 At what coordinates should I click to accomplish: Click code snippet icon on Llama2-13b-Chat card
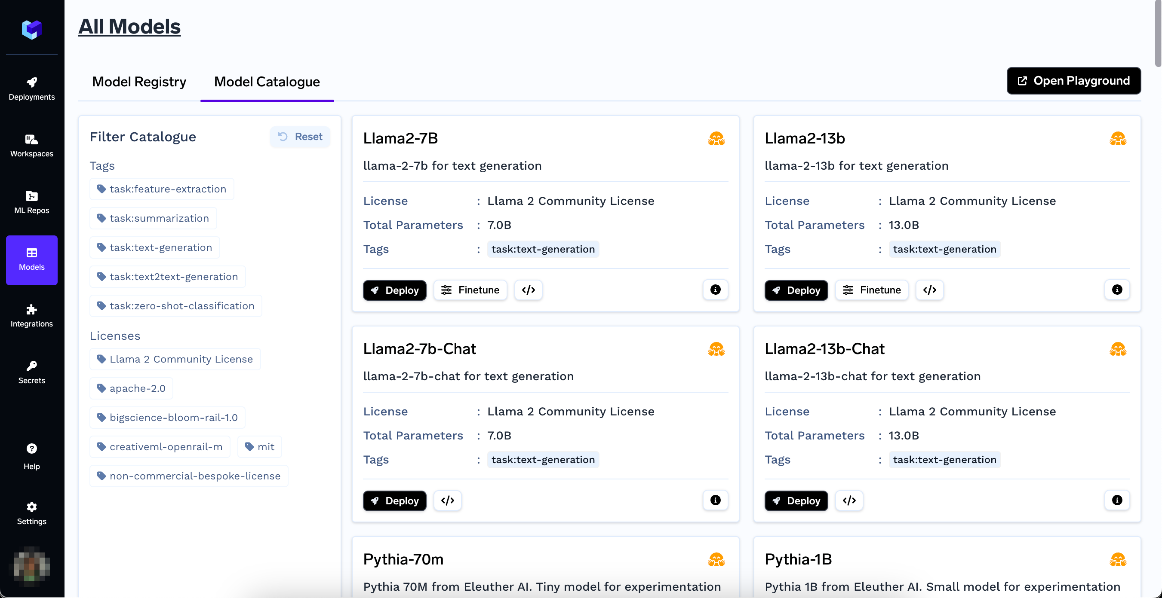tap(849, 500)
